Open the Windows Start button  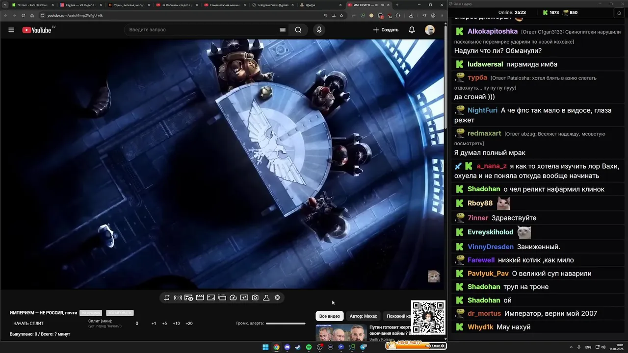(265, 347)
